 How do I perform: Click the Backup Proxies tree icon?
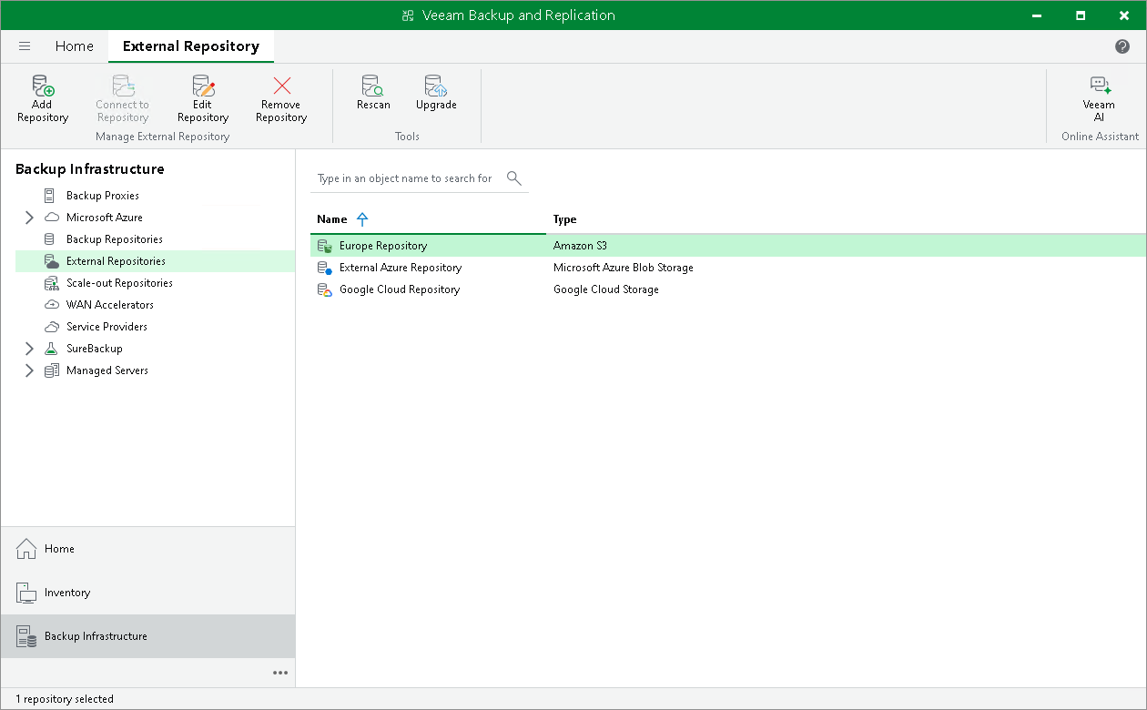click(50, 196)
